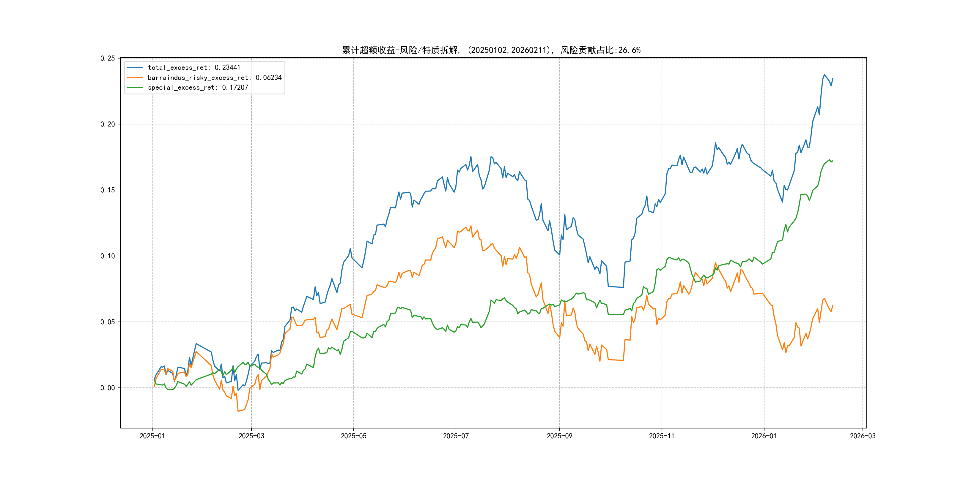Click the blue total_excess_ret legend line swatch

point(135,68)
